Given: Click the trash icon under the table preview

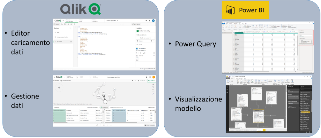Looking at the screenshot, I should click(x=104, y=125).
